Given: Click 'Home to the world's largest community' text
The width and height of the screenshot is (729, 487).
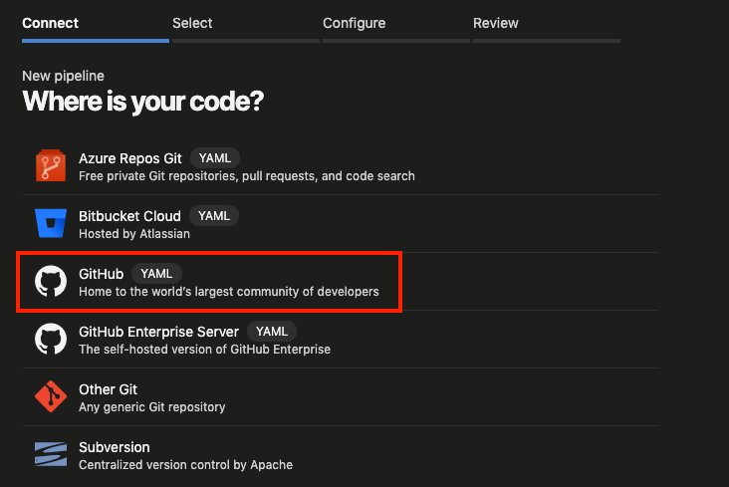Looking at the screenshot, I should pyautogui.click(x=229, y=292).
